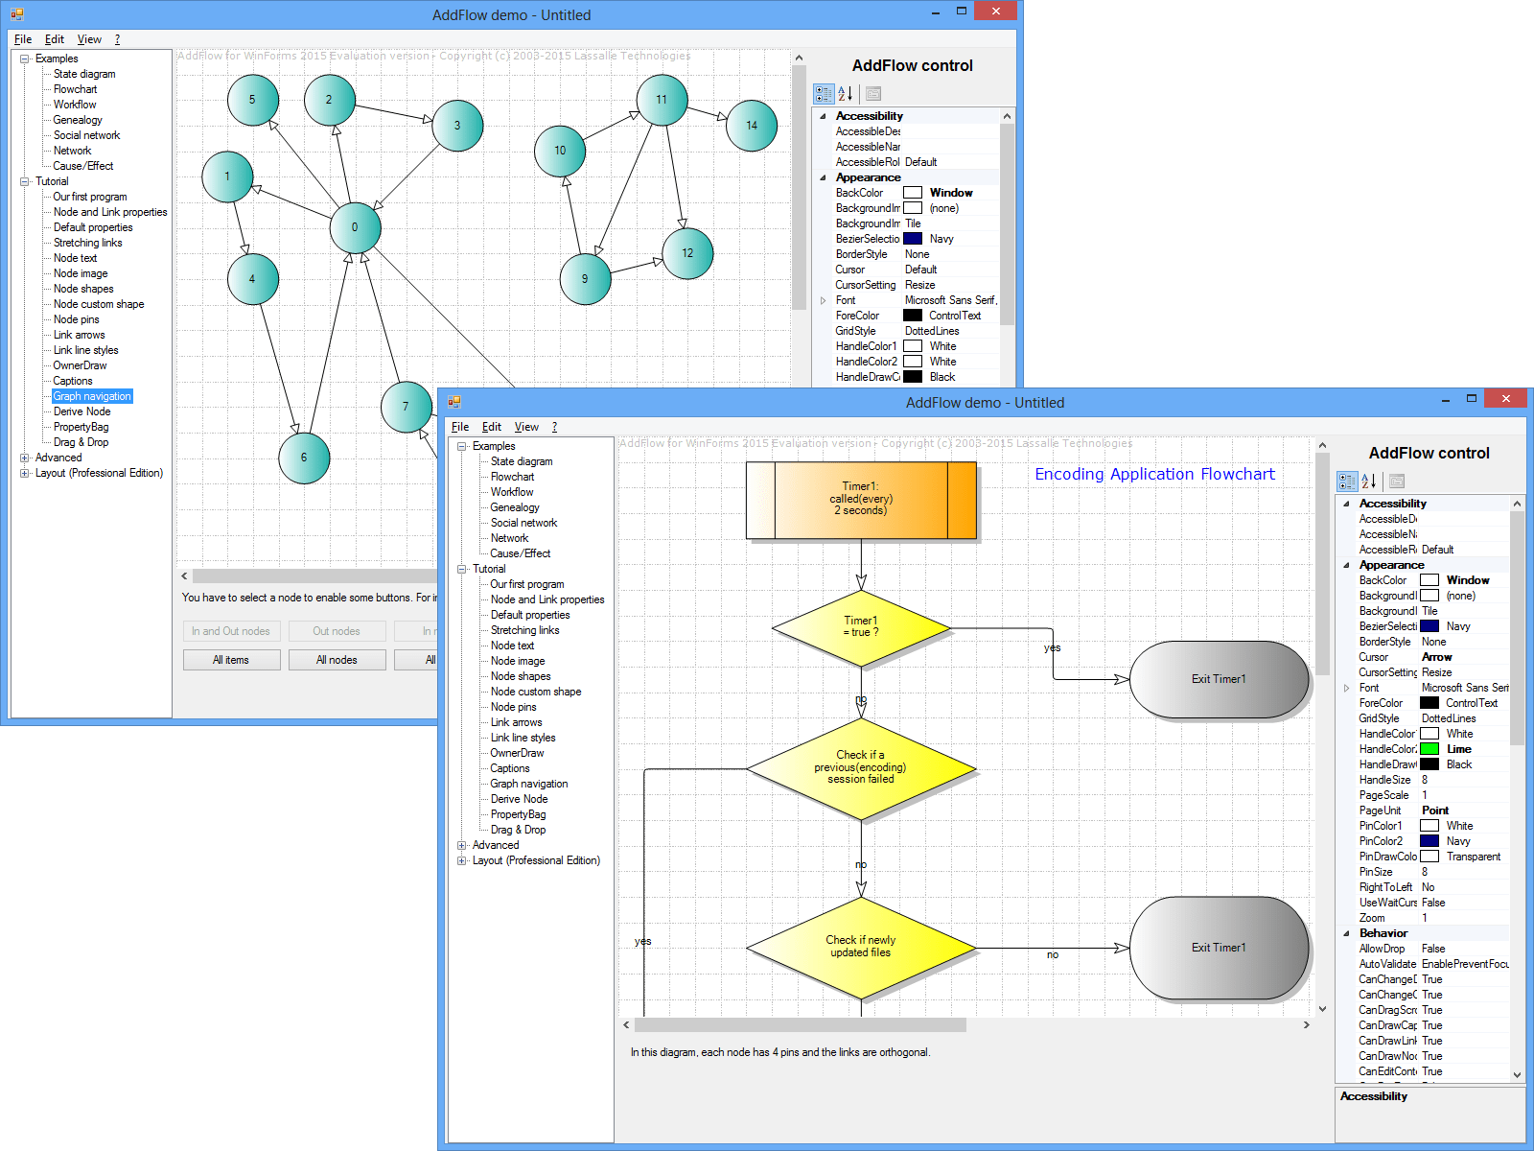Viewport: 1534px width, 1151px height.
Task: Open File menu in back window
Action: (23, 39)
